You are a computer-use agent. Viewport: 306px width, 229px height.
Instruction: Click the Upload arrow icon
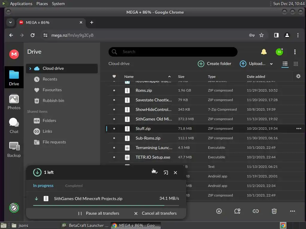tap(243, 64)
